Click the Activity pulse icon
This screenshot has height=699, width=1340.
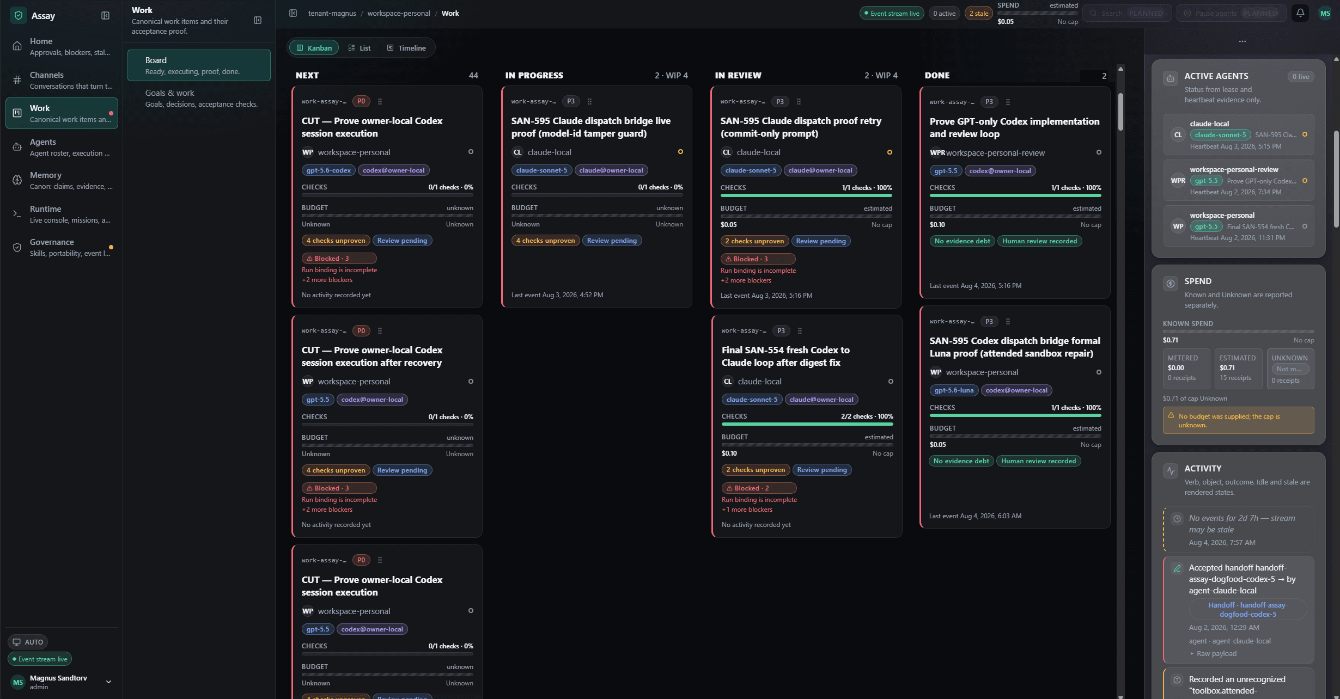[x=1171, y=471]
